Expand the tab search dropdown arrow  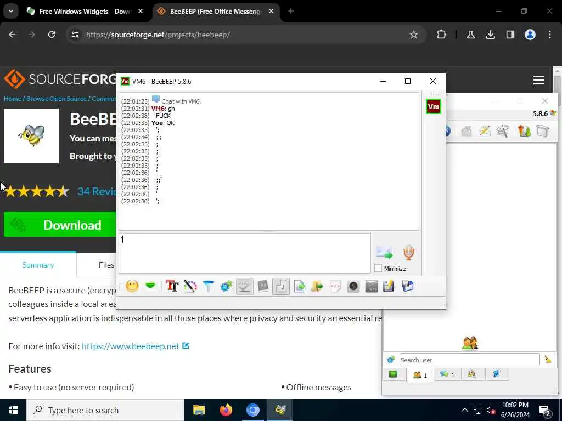coord(11,12)
